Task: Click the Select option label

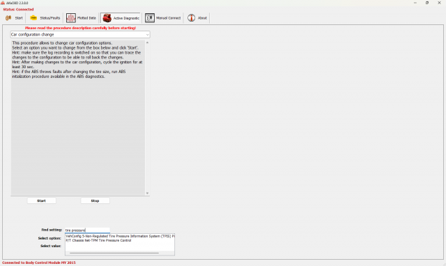Action: (x=49, y=238)
